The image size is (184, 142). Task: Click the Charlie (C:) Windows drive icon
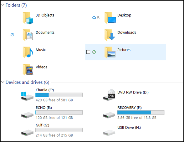(x=27, y=96)
